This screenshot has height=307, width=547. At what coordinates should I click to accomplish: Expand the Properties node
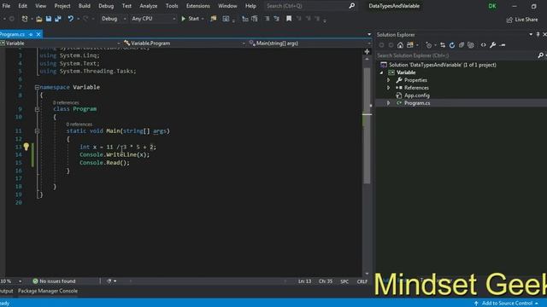tap(388, 80)
